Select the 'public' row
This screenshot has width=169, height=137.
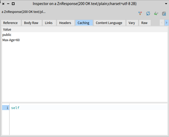85,35
